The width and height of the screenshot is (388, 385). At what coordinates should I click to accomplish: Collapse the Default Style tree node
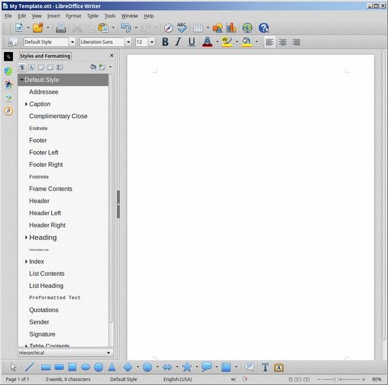click(22, 80)
